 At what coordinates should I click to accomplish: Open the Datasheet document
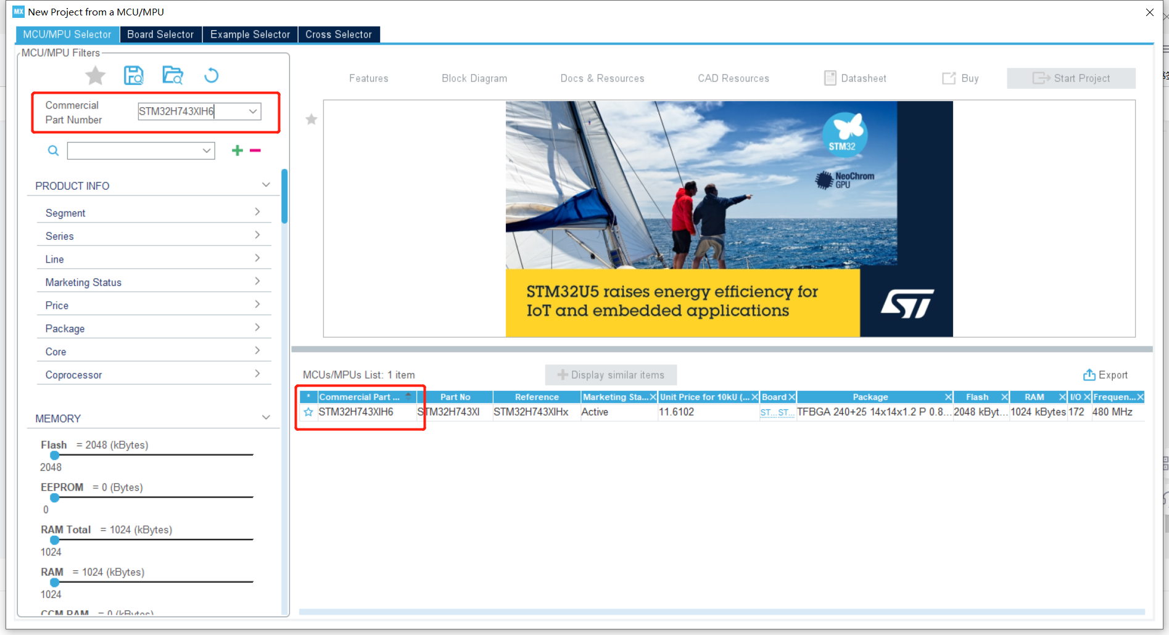pos(856,78)
